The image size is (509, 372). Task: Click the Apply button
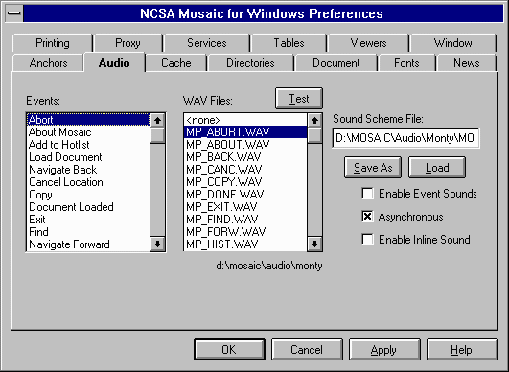click(384, 350)
